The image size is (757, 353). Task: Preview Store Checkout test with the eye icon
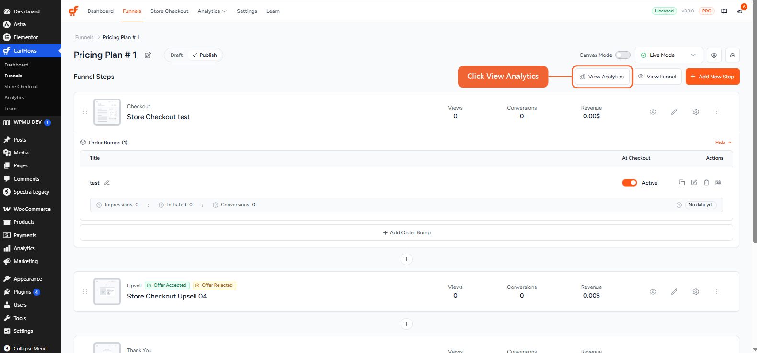(653, 112)
